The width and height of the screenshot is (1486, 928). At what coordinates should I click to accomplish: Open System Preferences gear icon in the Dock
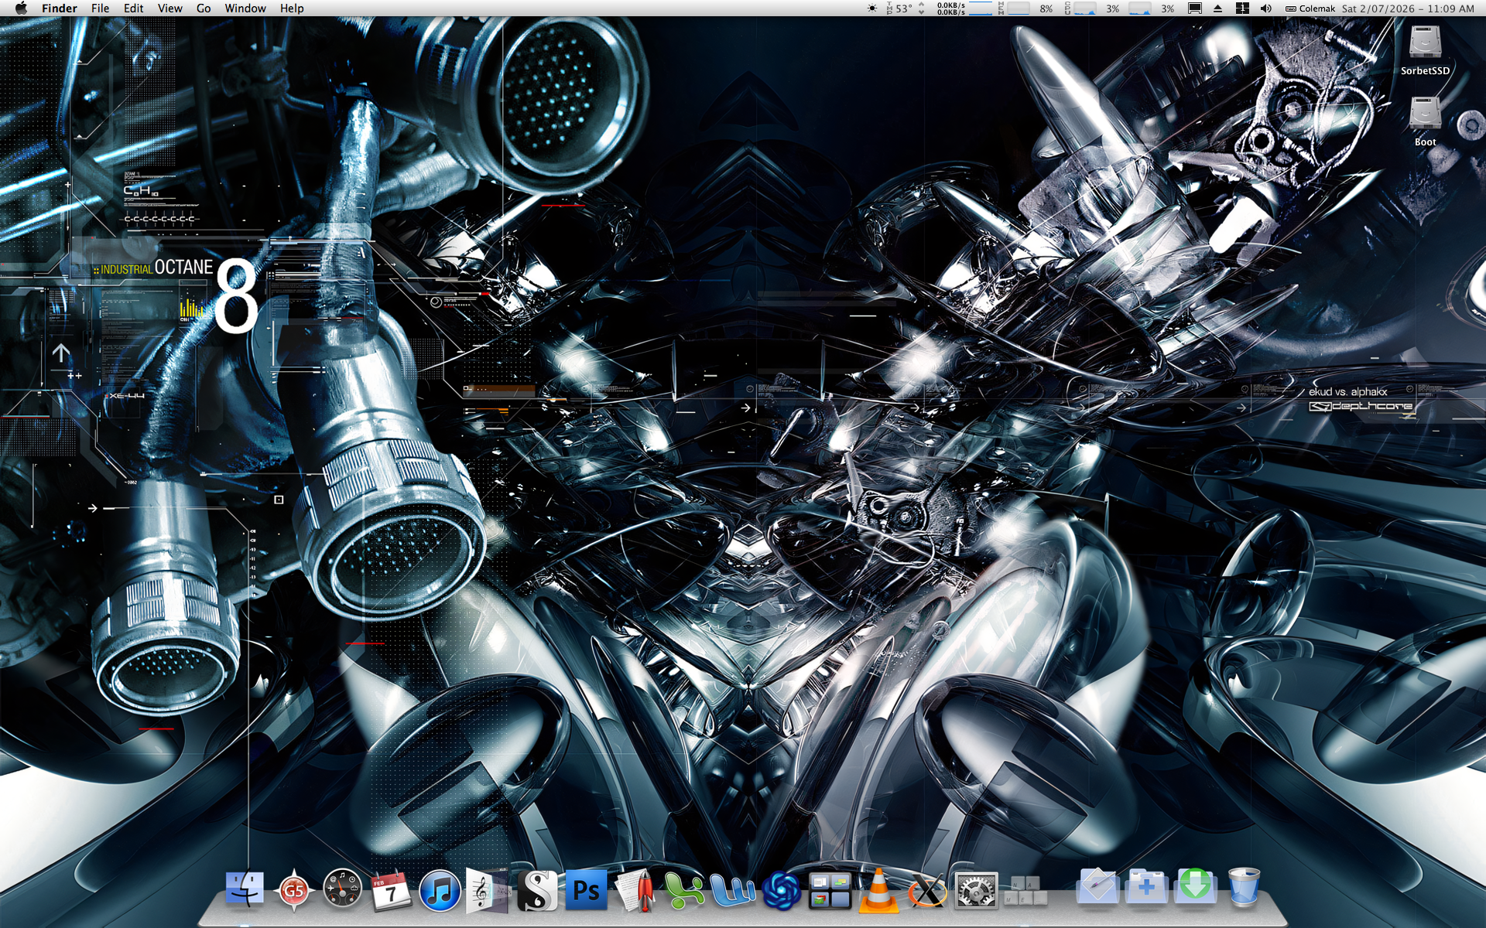976,889
